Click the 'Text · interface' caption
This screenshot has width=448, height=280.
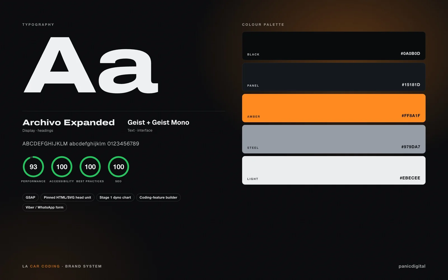click(x=140, y=130)
